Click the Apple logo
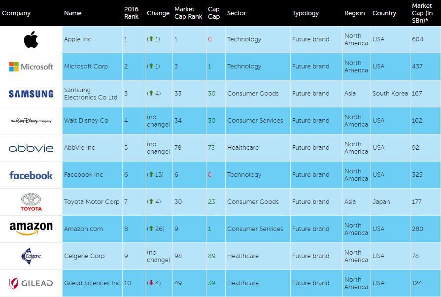 tap(31, 39)
